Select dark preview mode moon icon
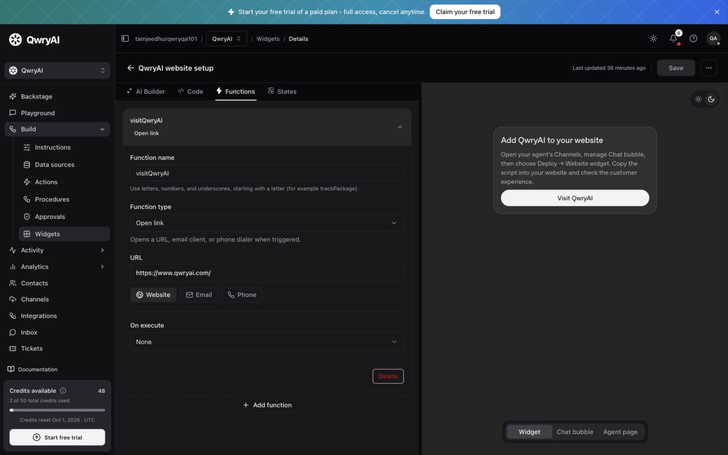 coord(711,99)
